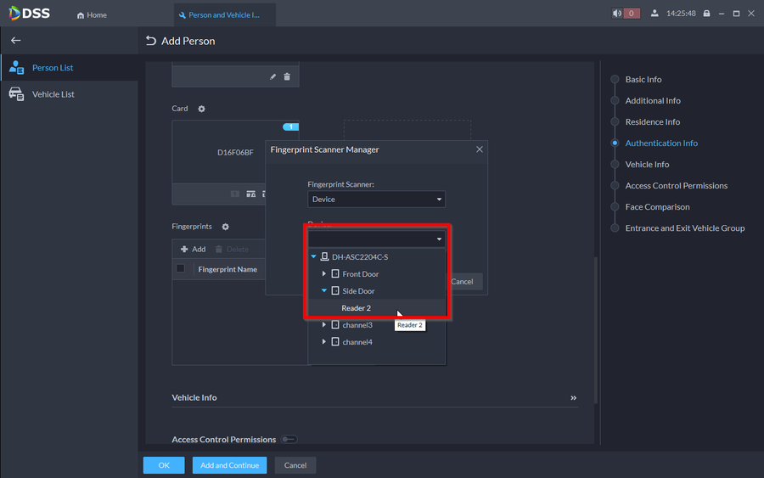764x478 pixels.
Task: Click the bottom Cancel button
Action: (295, 465)
